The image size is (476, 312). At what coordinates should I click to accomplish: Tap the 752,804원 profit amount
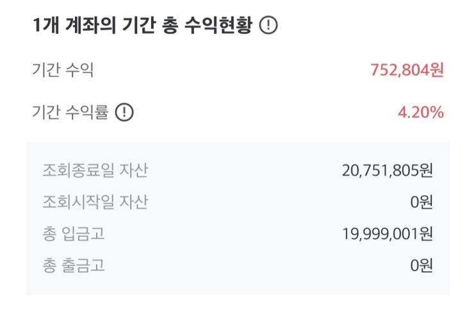tap(407, 70)
